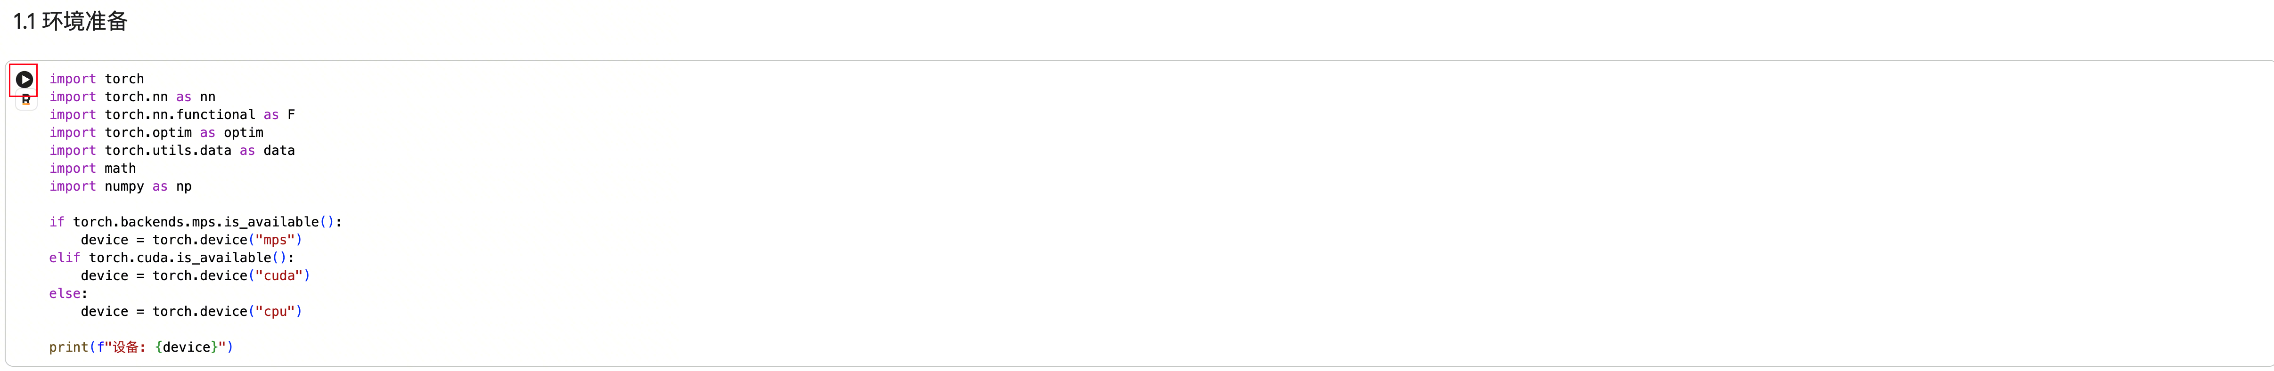Place cursor on 'import math' line

tap(93, 169)
